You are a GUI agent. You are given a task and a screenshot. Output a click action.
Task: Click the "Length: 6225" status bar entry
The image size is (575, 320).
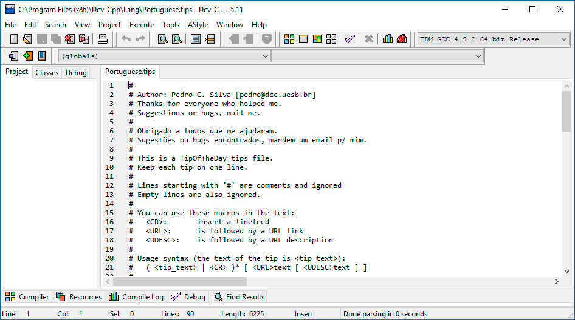coord(243,314)
